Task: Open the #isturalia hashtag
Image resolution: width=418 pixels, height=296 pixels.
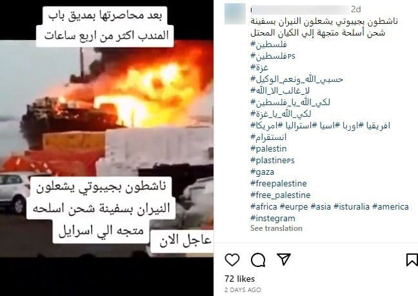Action: pos(352,206)
